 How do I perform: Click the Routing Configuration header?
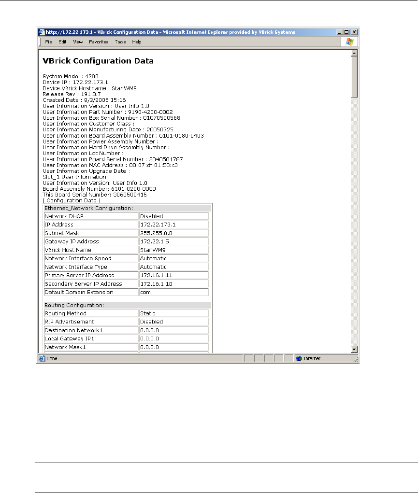tap(127, 305)
